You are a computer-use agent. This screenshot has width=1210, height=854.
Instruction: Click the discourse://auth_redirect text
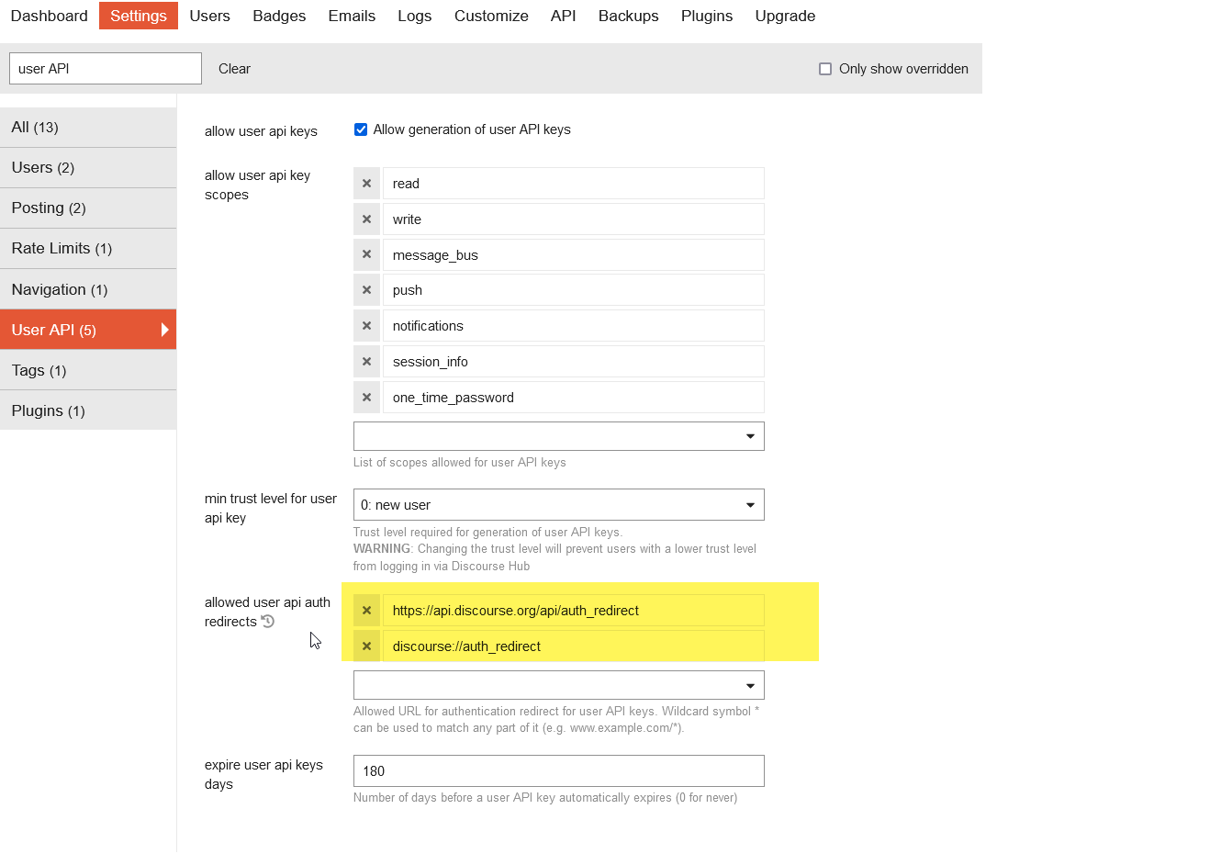click(466, 646)
